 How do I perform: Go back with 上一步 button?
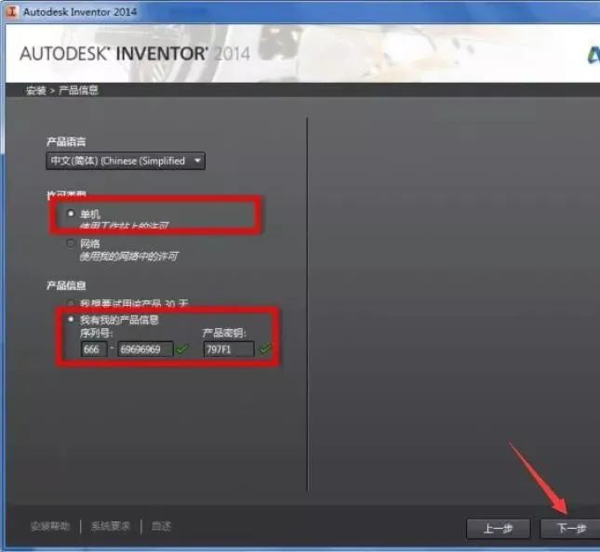(x=499, y=529)
